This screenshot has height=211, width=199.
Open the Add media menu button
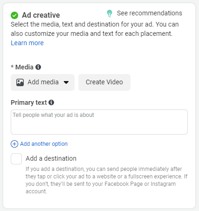click(x=42, y=82)
